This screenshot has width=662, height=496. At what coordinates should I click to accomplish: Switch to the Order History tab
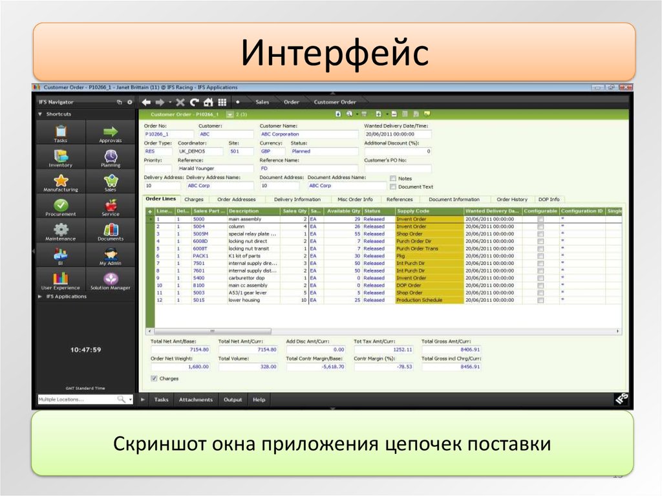point(512,200)
